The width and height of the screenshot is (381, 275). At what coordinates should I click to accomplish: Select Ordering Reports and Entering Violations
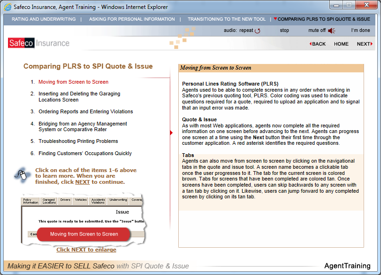pyautogui.click(x=86, y=111)
